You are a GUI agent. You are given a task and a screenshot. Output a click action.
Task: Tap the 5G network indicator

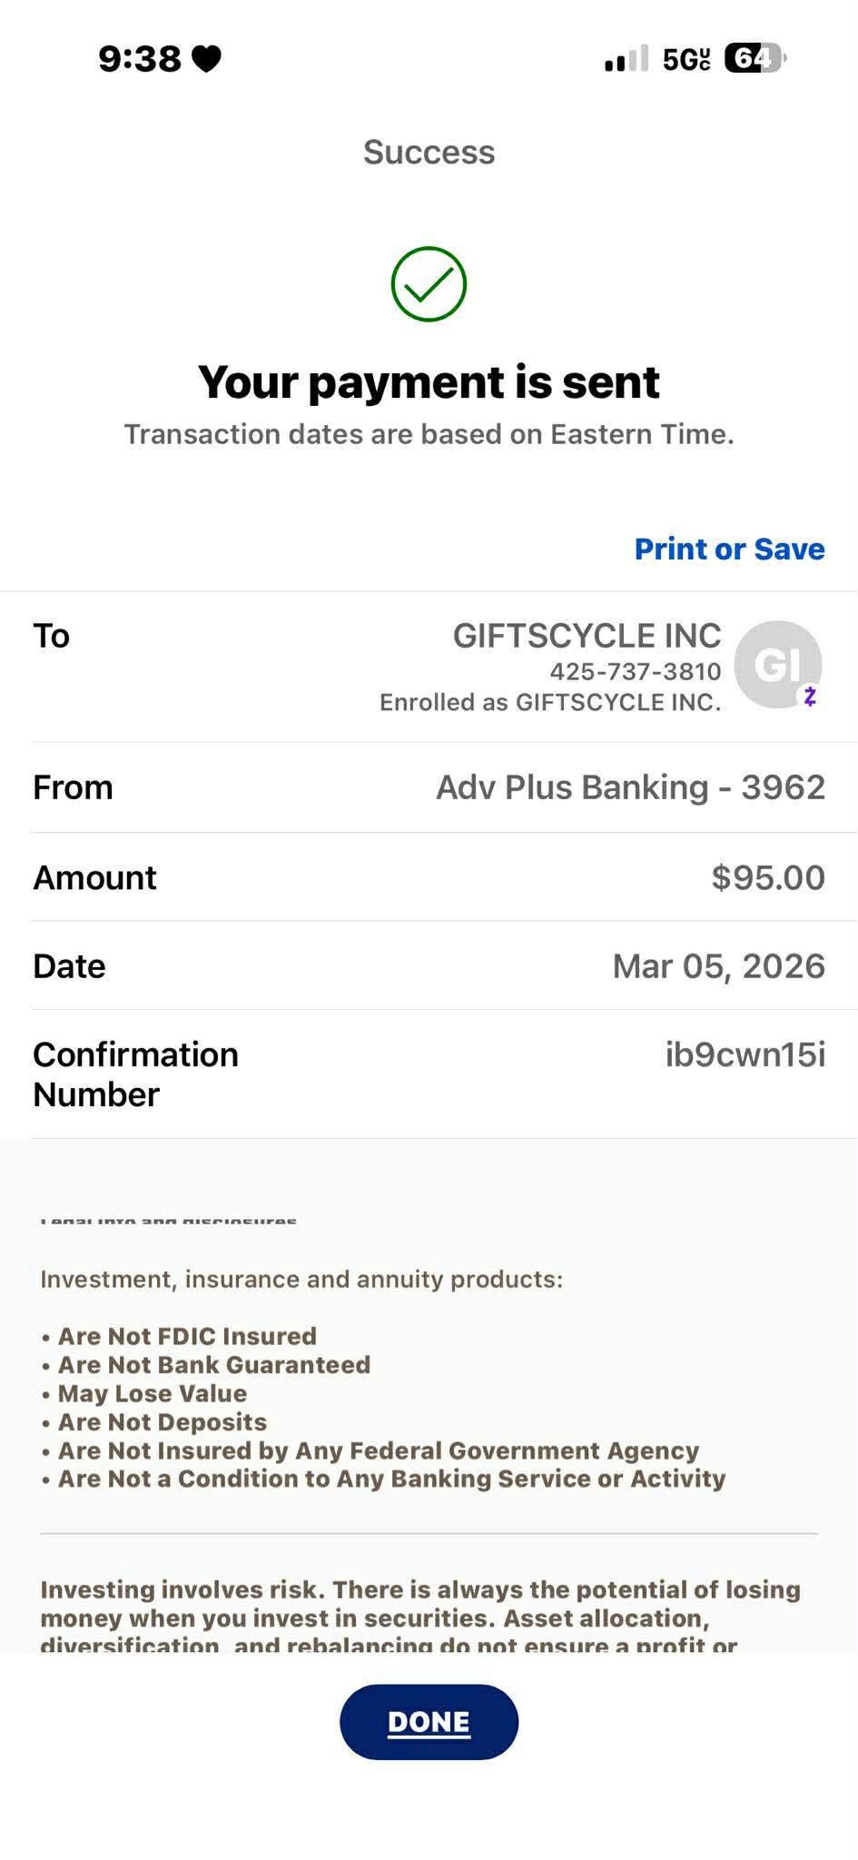686,59
